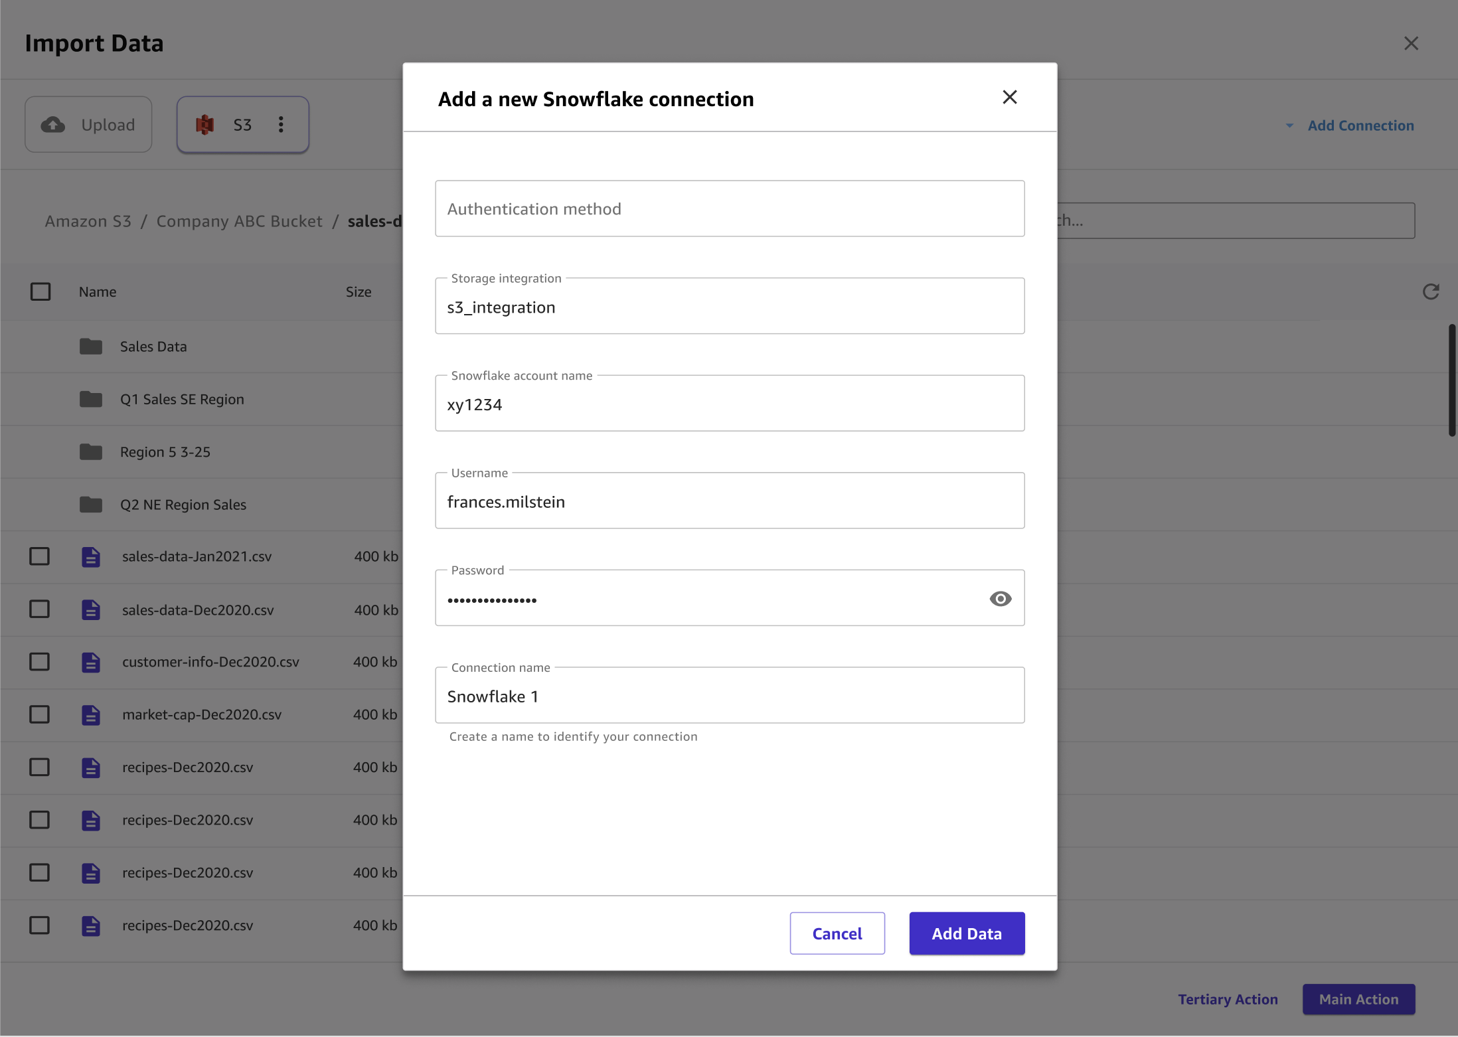Click the Sales Data folder icon
The image size is (1458, 1037).
(x=90, y=346)
